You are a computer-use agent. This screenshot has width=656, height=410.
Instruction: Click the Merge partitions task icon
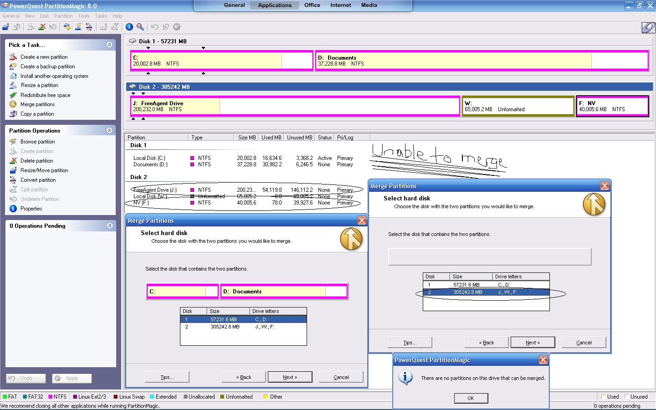pyautogui.click(x=13, y=104)
